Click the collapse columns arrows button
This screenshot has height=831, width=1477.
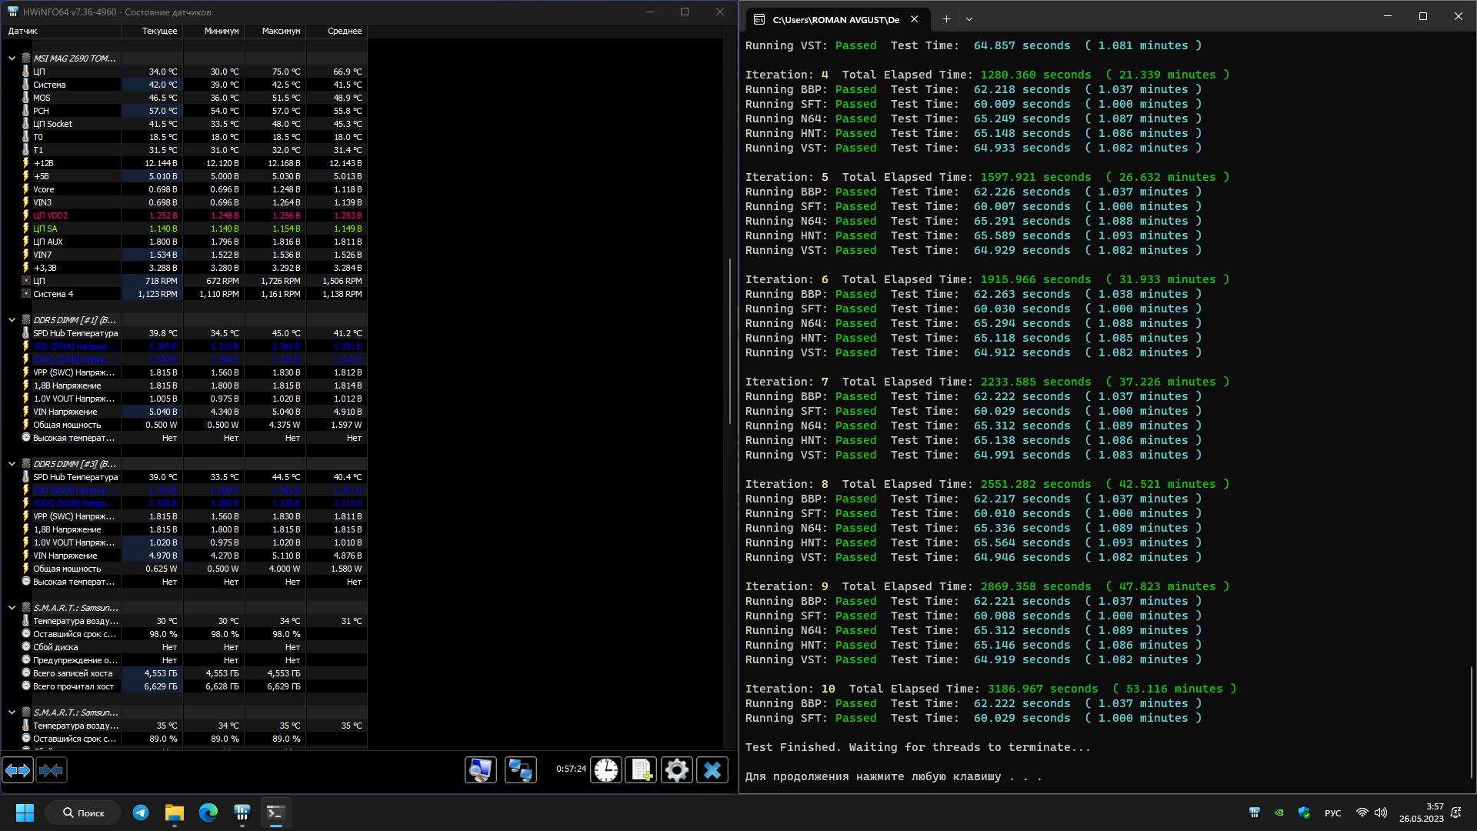pos(52,770)
